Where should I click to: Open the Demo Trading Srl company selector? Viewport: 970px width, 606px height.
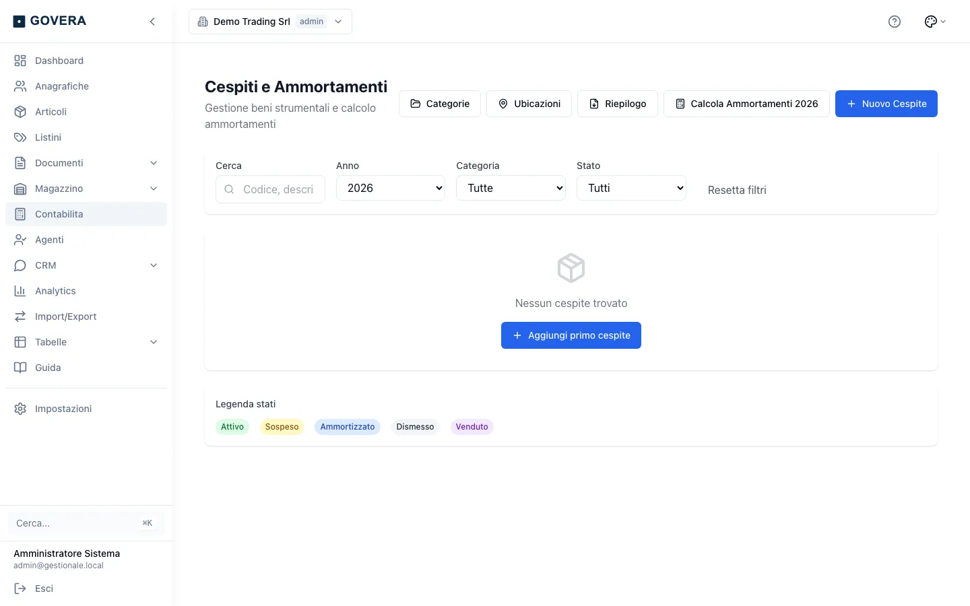[270, 22]
